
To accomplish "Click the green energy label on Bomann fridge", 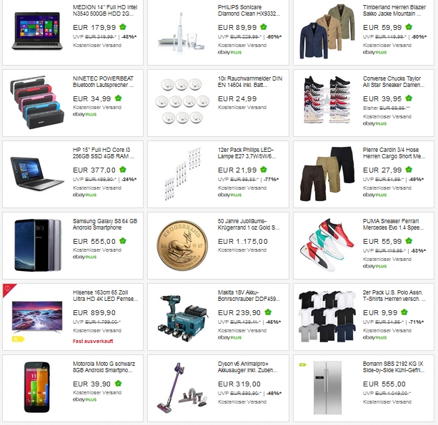I will pos(302,364).
